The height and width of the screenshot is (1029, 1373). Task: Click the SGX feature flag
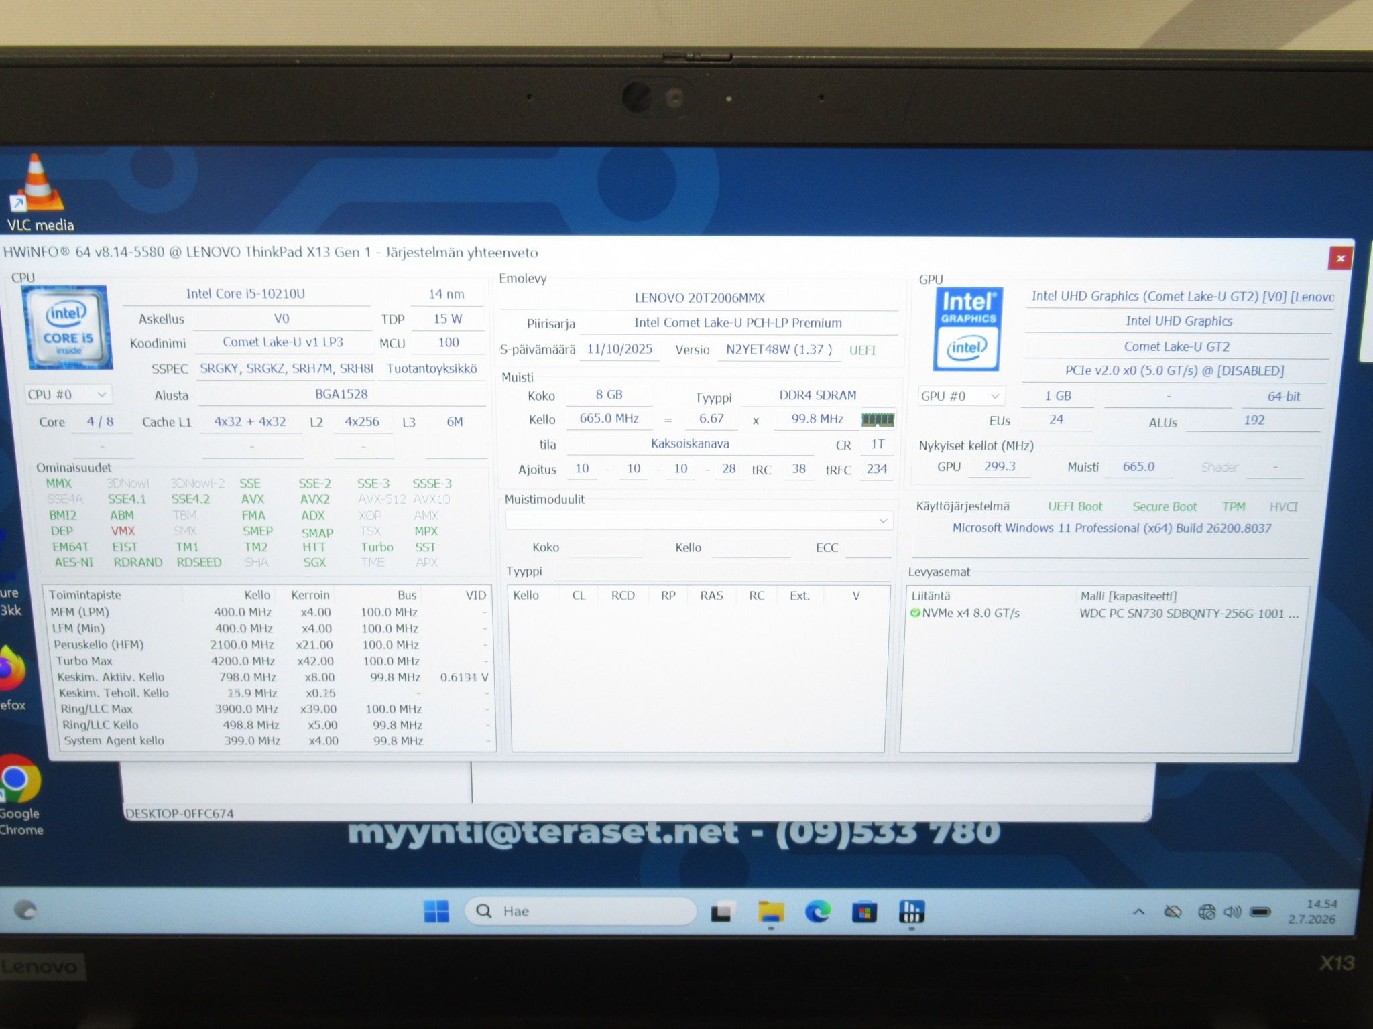[x=314, y=563]
